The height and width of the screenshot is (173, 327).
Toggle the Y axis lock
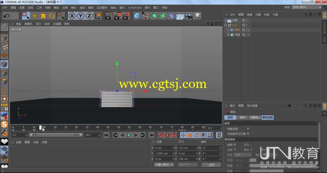tap(81, 16)
